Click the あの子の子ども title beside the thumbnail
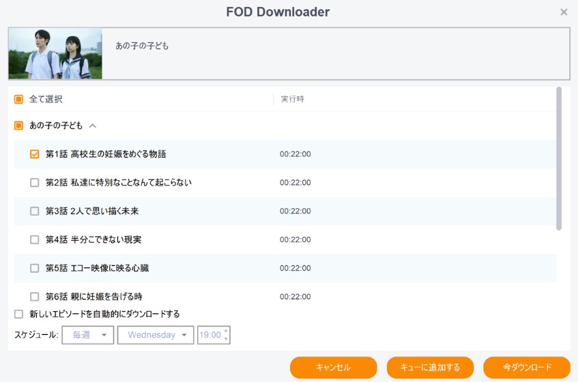Viewport: 578px width, 382px height. coord(142,46)
